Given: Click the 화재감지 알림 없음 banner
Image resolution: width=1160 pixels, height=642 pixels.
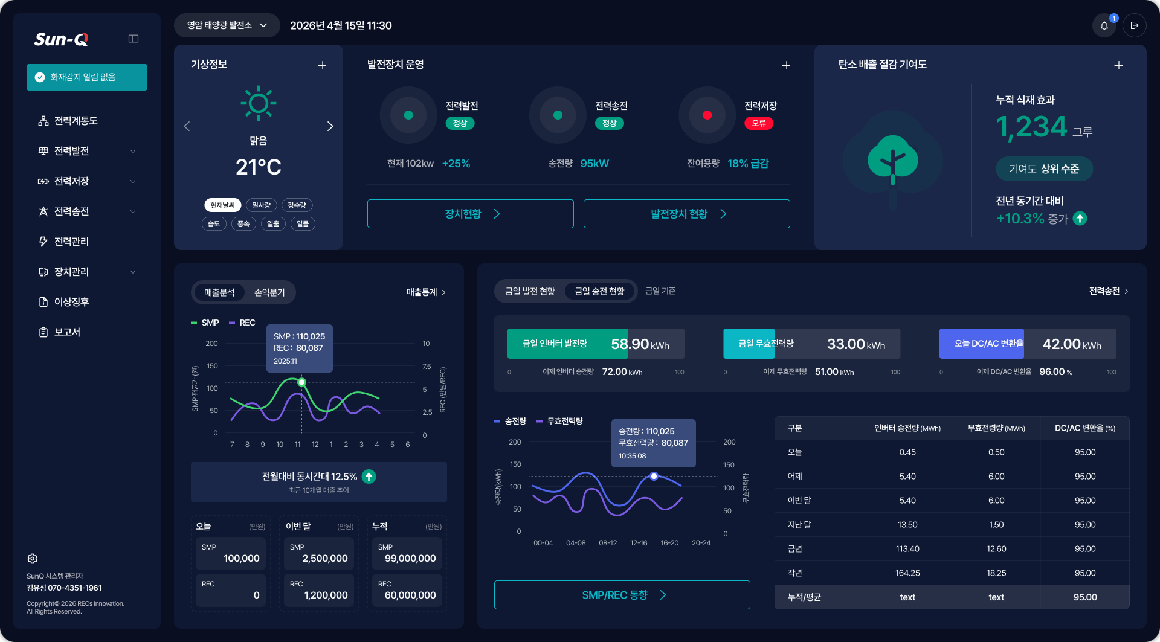Looking at the screenshot, I should (87, 77).
